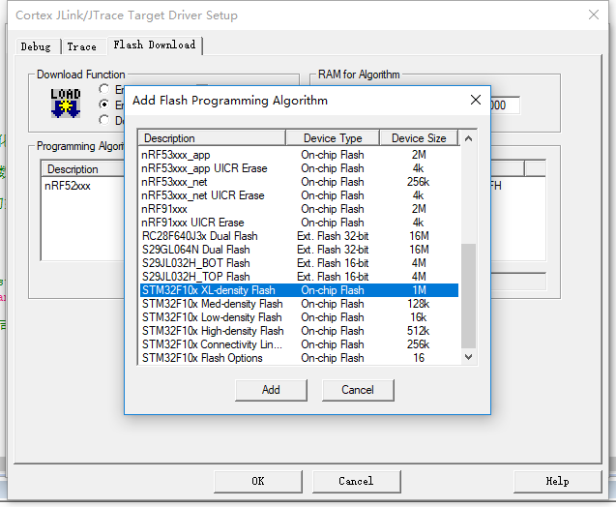Select the nRF53xxx_net row
Viewport: 616px width, 507px height.
tap(300, 182)
